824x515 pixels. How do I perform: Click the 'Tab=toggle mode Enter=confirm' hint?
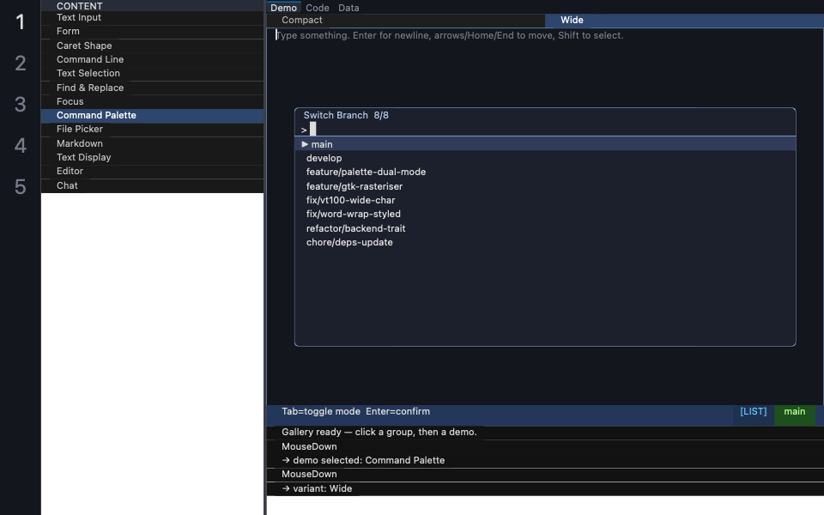point(355,412)
